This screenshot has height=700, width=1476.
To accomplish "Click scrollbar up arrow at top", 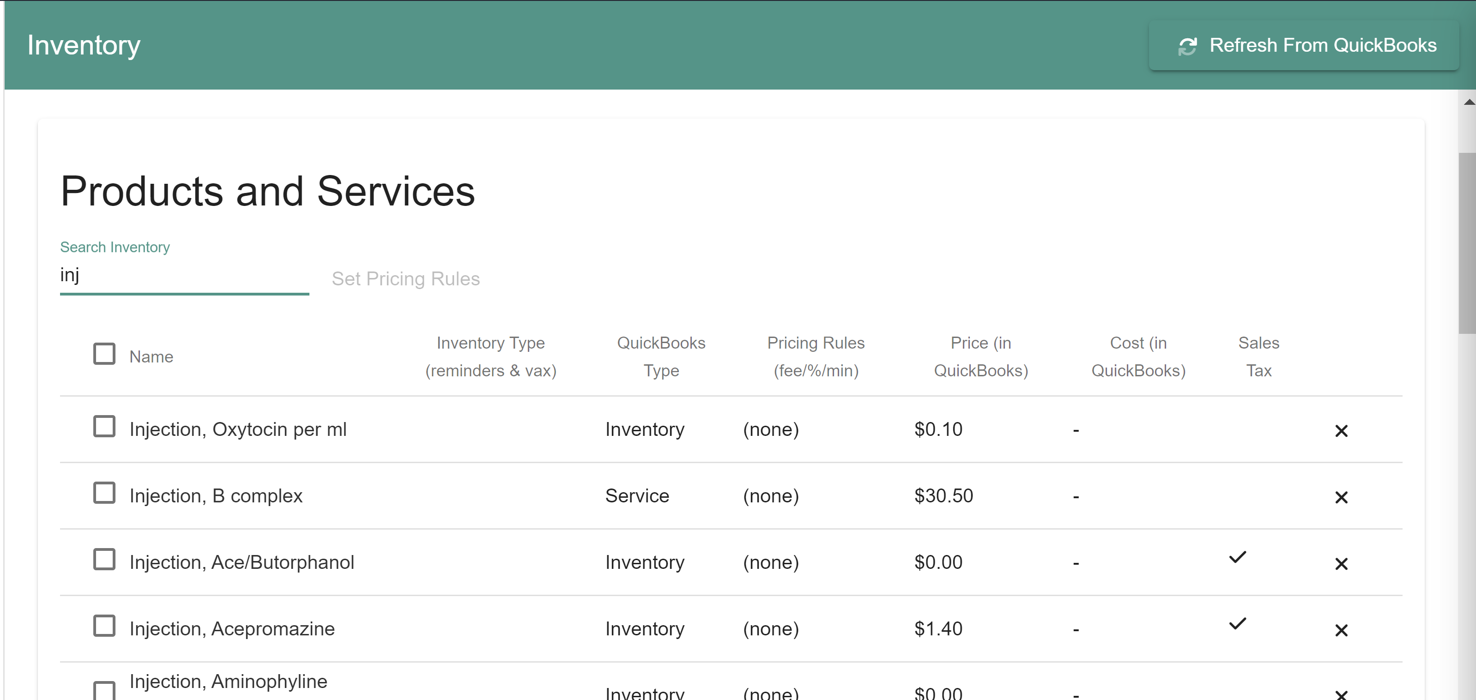I will tap(1469, 102).
